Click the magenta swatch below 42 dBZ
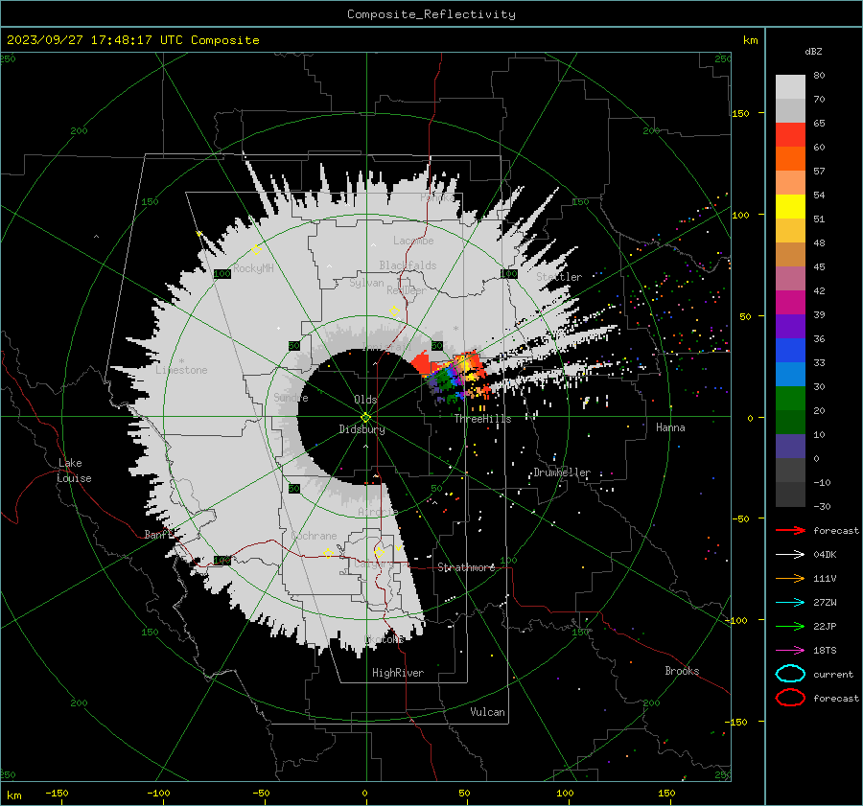The height and width of the screenshot is (806, 863). pos(790,303)
